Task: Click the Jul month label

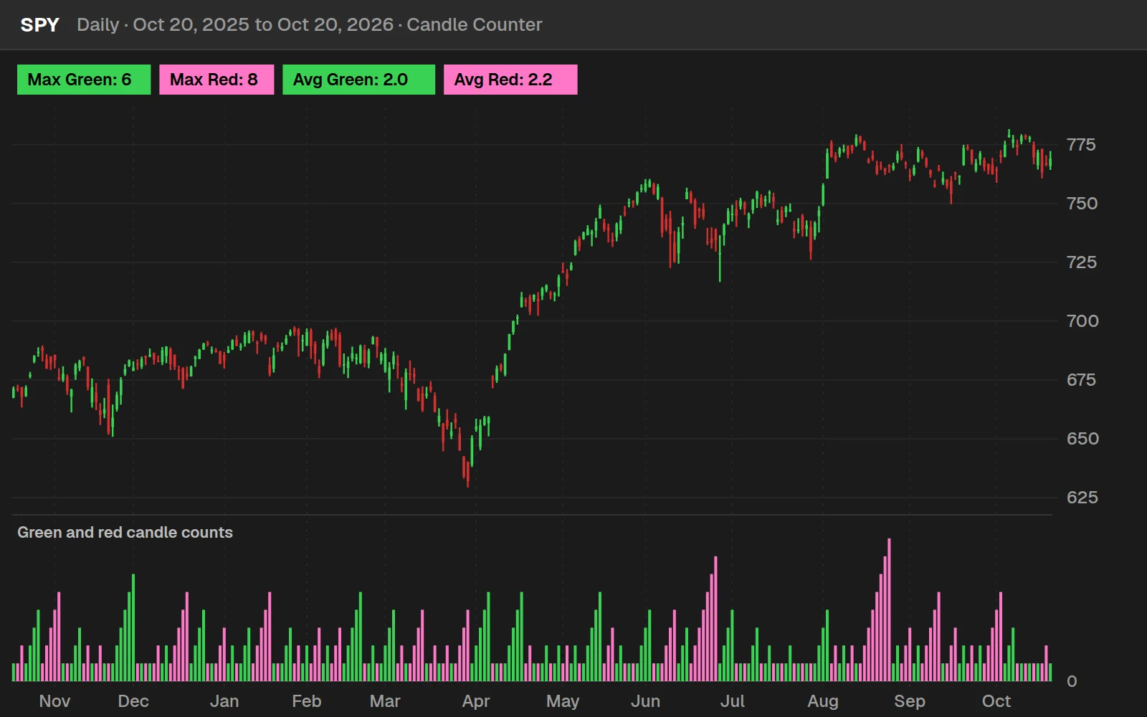Action: pos(733,701)
